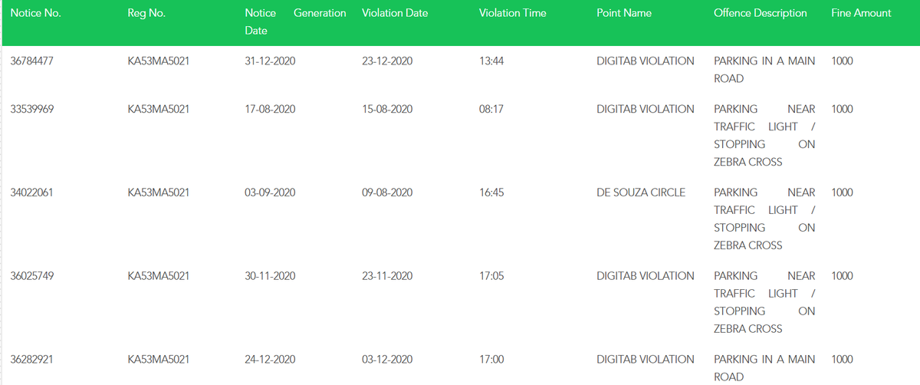Click violation time 17:00
920x385 pixels.
click(491, 360)
